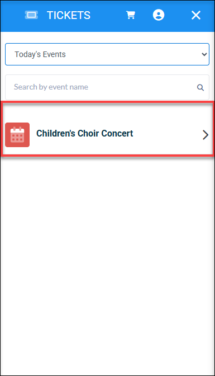Click the TICKETS header title
Viewport: 215px width, 376px height.
tap(69, 15)
